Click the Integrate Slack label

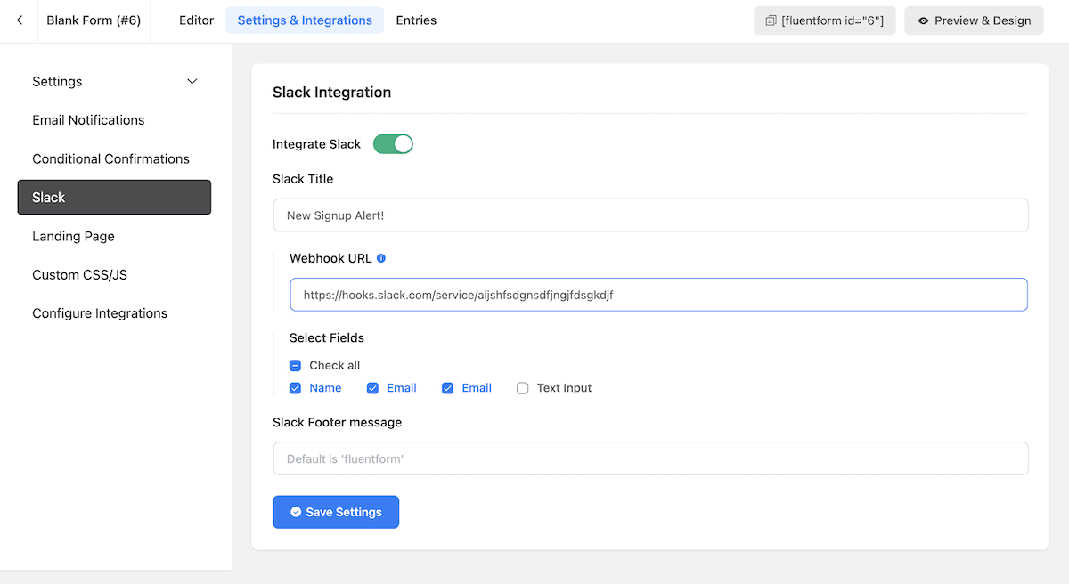pos(316,143)
